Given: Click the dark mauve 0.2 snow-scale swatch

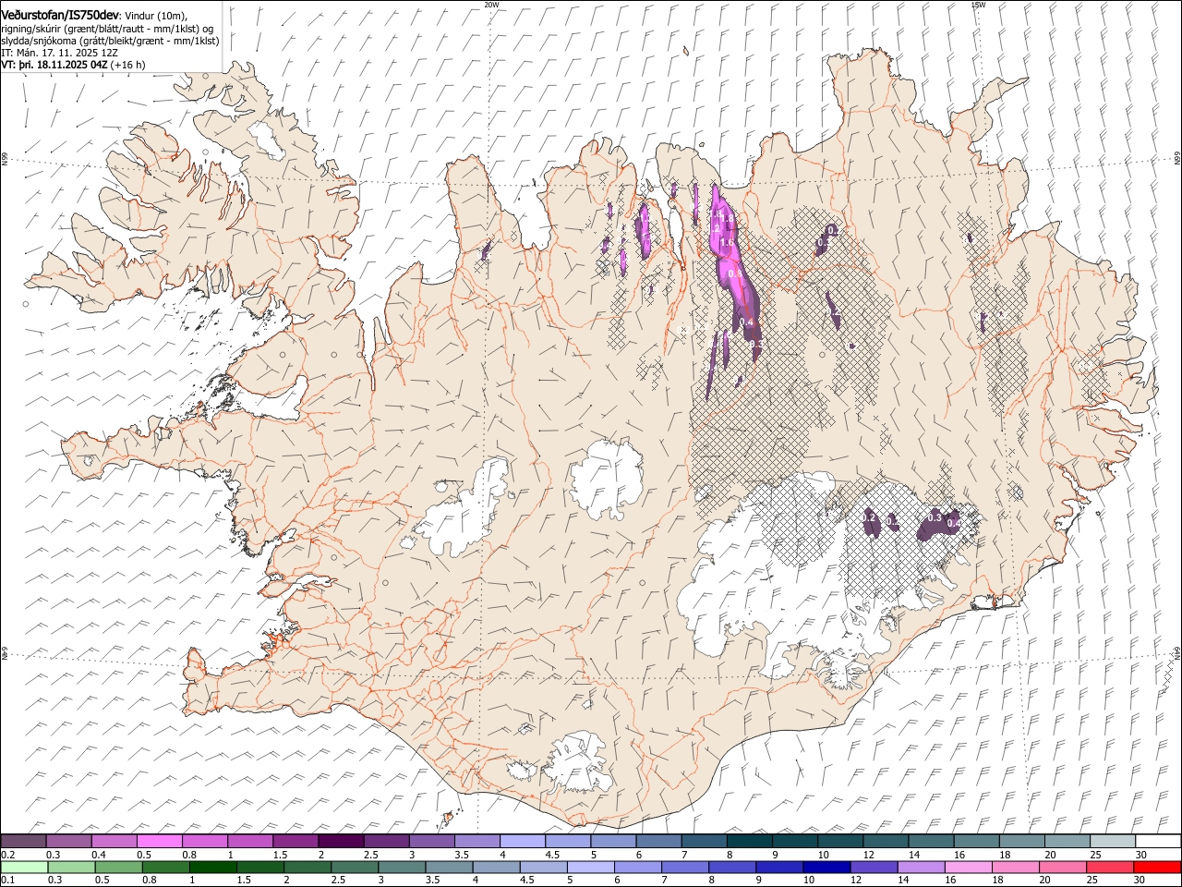Looking at the screenshot, I should point(23,842).
